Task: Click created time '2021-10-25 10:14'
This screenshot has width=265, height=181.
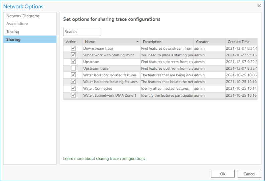Action: point(241,88)
